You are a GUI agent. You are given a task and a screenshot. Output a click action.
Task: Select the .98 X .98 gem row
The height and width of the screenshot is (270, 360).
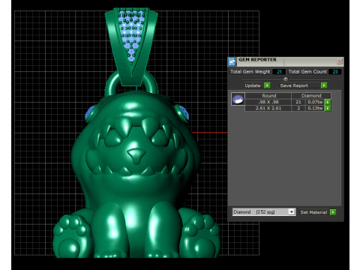(268, 102)
